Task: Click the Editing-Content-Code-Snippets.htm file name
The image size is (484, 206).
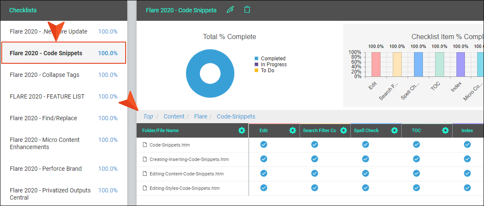Action: pos(187,174)
